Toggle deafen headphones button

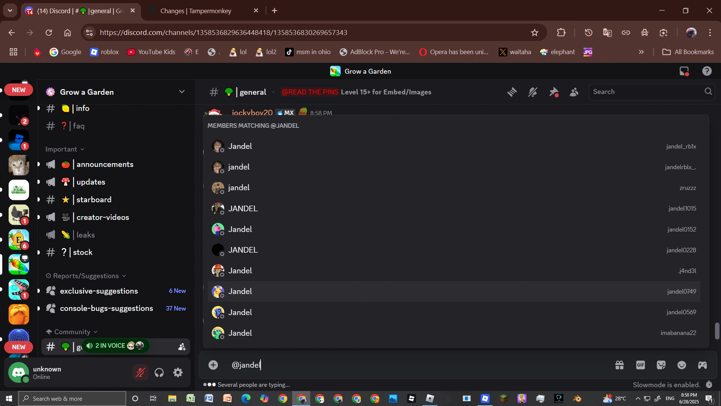(159, 373)
